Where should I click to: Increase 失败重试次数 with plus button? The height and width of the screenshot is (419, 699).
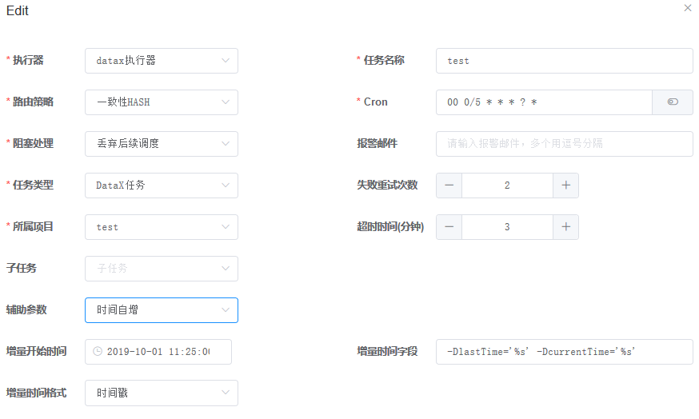(x=565, y=186)
